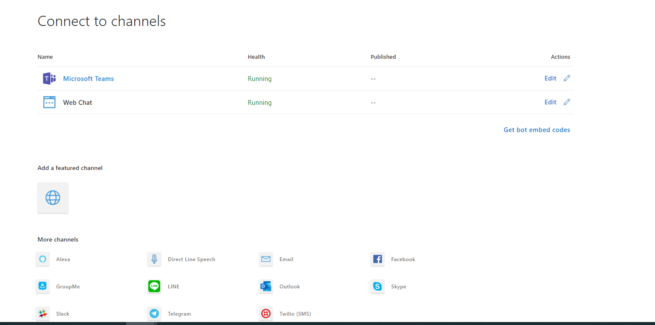Select the Outlook channel icon
Image resolution: width=655 pixels, height=325 pixels.
(x=266, y=286)
